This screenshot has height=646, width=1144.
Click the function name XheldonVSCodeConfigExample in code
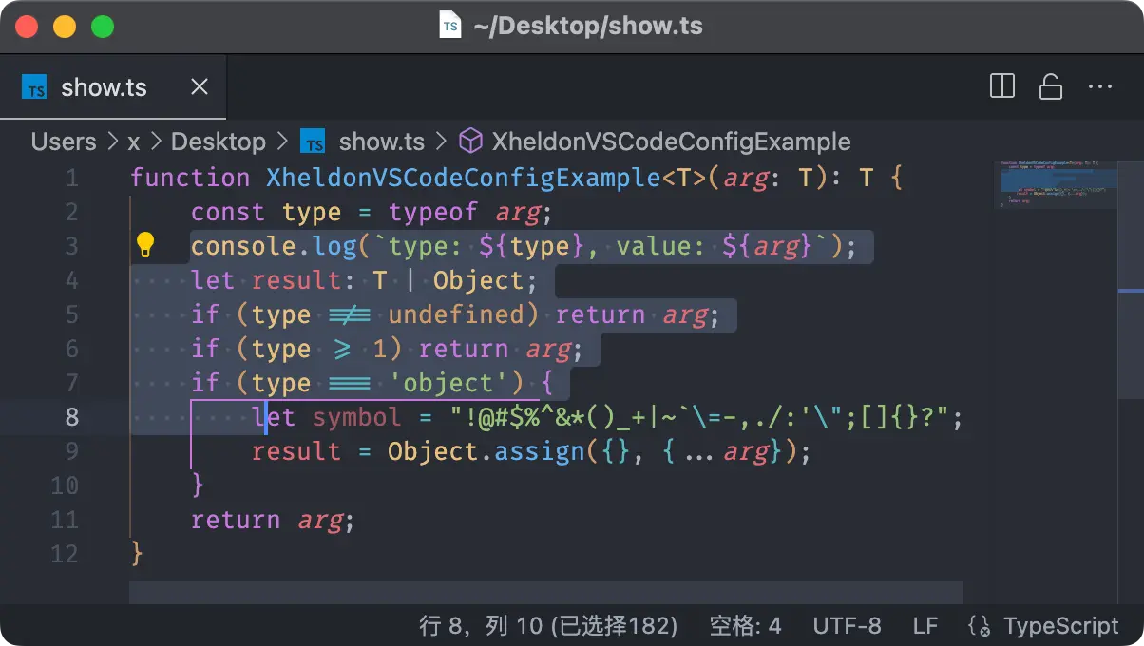[x=464, y=178]
